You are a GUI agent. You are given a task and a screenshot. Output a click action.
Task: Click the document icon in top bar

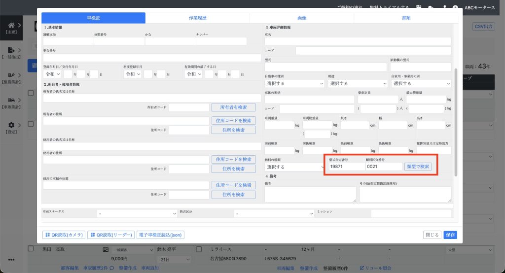[x=419, y=7]
